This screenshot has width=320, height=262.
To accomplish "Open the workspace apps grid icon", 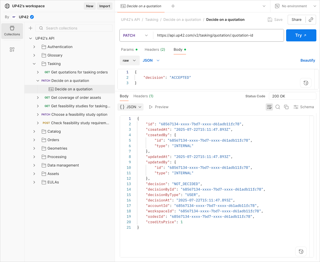I will (x=12, y=50).
